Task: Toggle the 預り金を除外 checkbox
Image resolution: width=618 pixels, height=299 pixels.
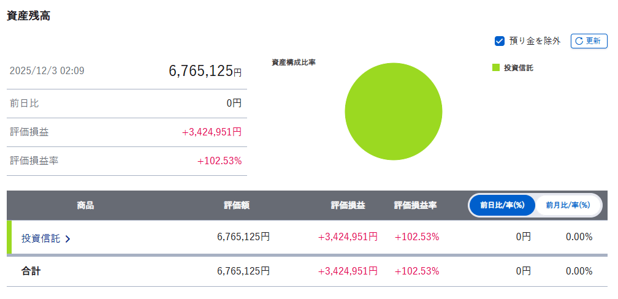Action: tap(500, 41)
